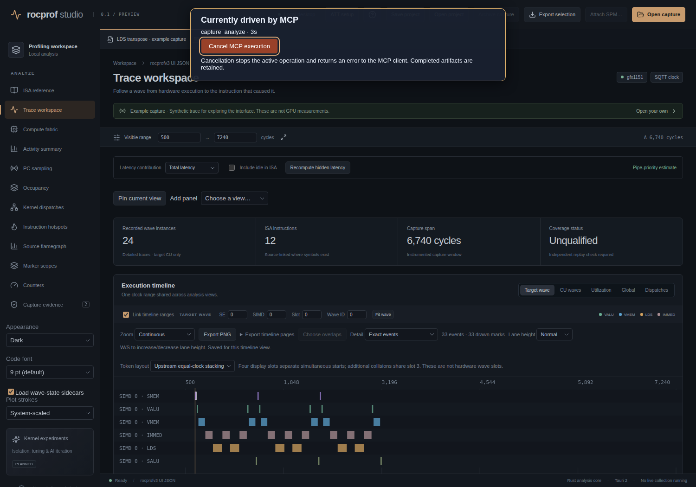This screenshot has height=487, width=696.
Task: Click the Kernel experiments sparkle icon
Action: coord(16,439)
